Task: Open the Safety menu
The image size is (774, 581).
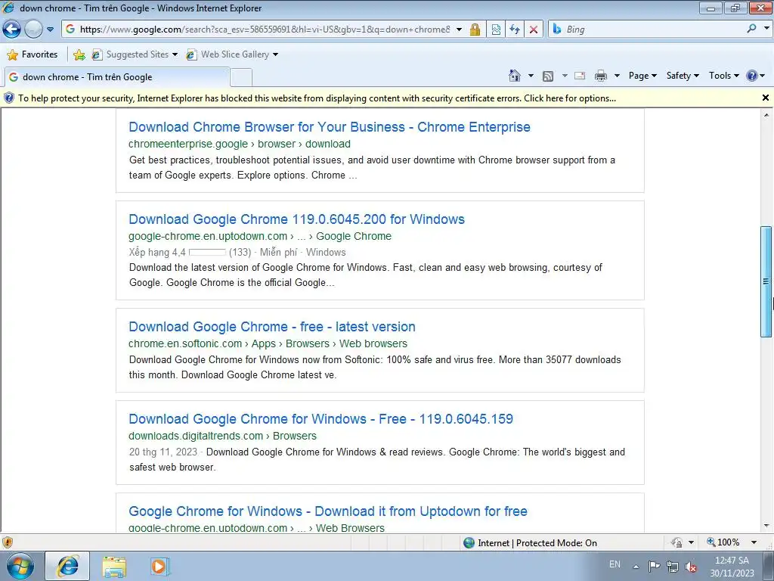Action: click(683, 76)
